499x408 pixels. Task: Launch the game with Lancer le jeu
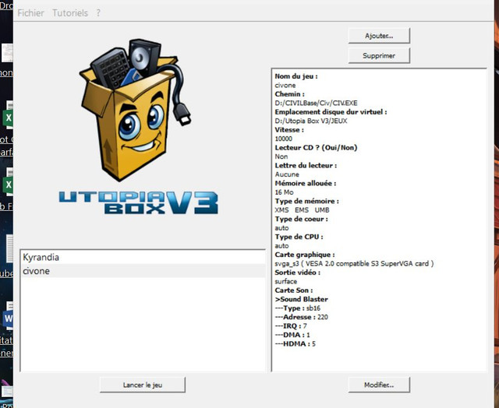pos(142,385)
